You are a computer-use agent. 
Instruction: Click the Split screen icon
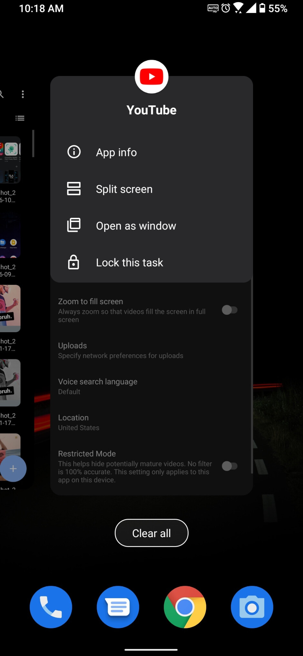[74, 188]
